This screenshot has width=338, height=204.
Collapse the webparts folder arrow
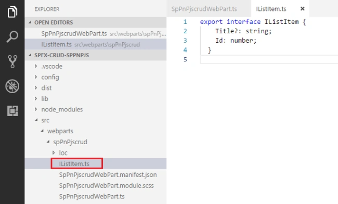(x=42, y=131)
